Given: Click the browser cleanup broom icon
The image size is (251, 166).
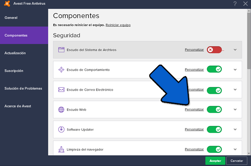Looking at the screenshot, I should (61, 149).
